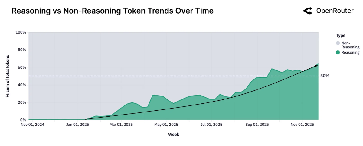Image resolution: width=363 pixels, height=146 pixels.
Task: Click the 100% y-axis tick label
Action: pyautogui.click(x=21, y=32)
